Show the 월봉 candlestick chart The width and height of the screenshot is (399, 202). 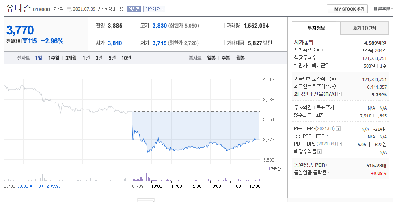coord(240,58)
